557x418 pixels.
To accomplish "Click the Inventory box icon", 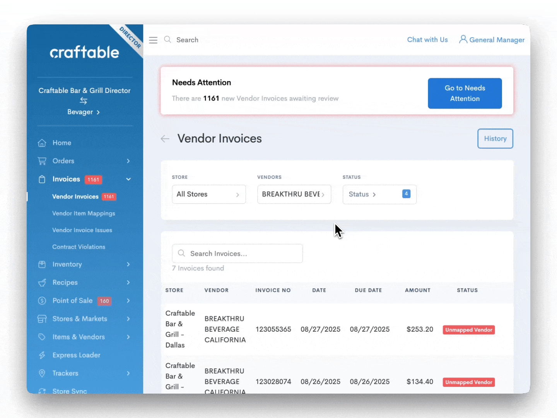I will (x=42, y=264).
